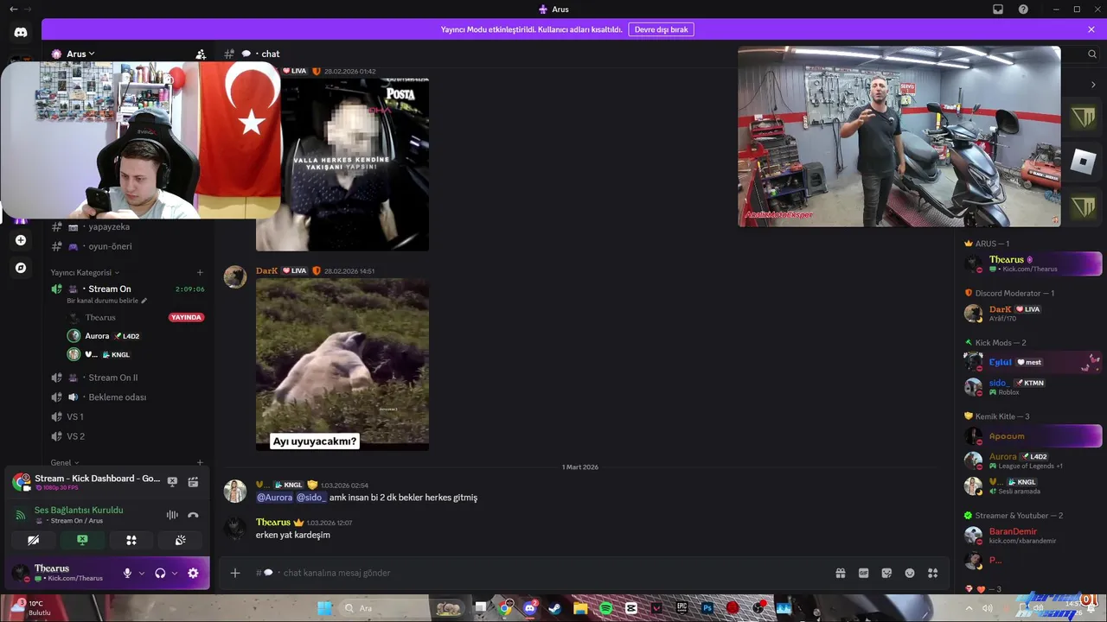Open Stream - Kick Dashboard stream panel
This screenshot has width=1107, height=622.
pyautogui.click(x=97, y=478)
